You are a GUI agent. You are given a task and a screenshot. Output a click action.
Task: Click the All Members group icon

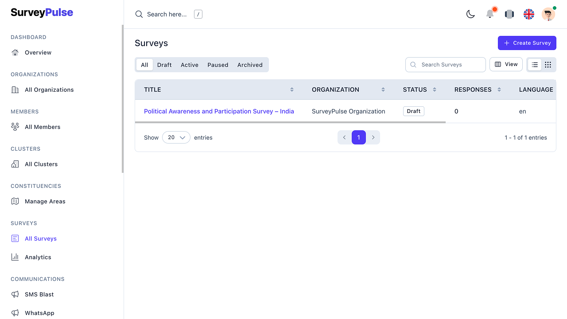coord(15,127)
